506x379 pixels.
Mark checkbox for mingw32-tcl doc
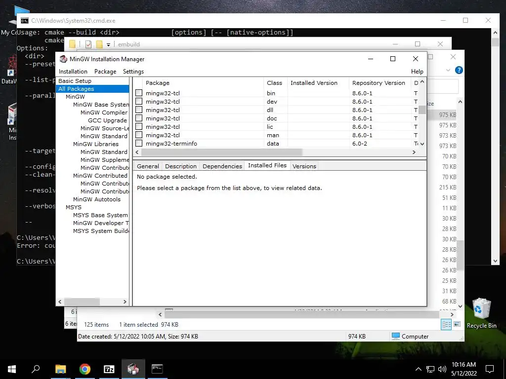tap(139, 118)
